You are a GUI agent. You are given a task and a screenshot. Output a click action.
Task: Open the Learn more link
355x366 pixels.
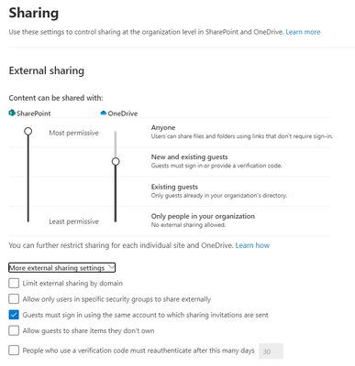click(303, 32)
